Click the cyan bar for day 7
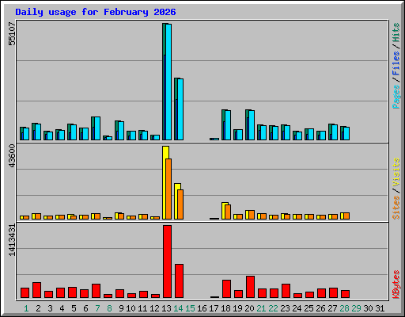Image resolution: width=405 pixels, height=317 pixels. [97, 128]
